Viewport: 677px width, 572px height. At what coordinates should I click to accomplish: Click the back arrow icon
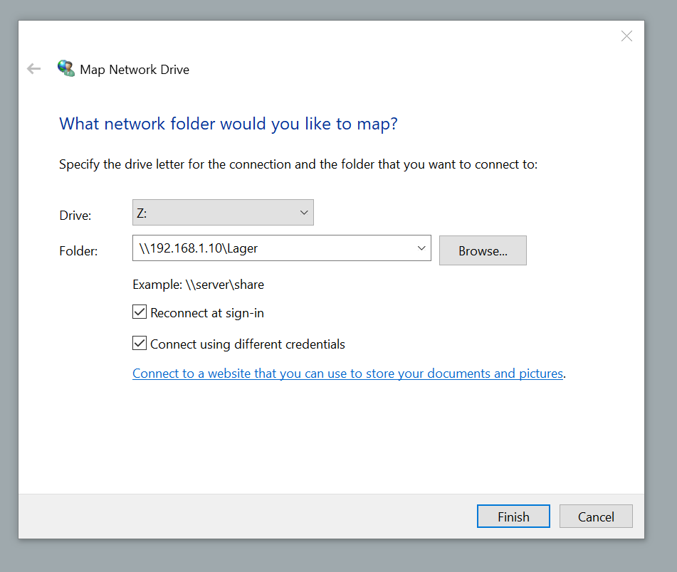[x=33, y=69]
